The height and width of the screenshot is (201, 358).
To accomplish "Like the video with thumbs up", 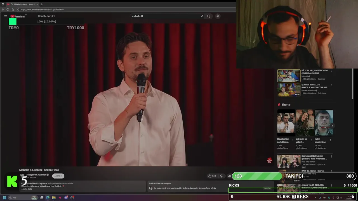I will pyautogui.click(x=212, y=176).
